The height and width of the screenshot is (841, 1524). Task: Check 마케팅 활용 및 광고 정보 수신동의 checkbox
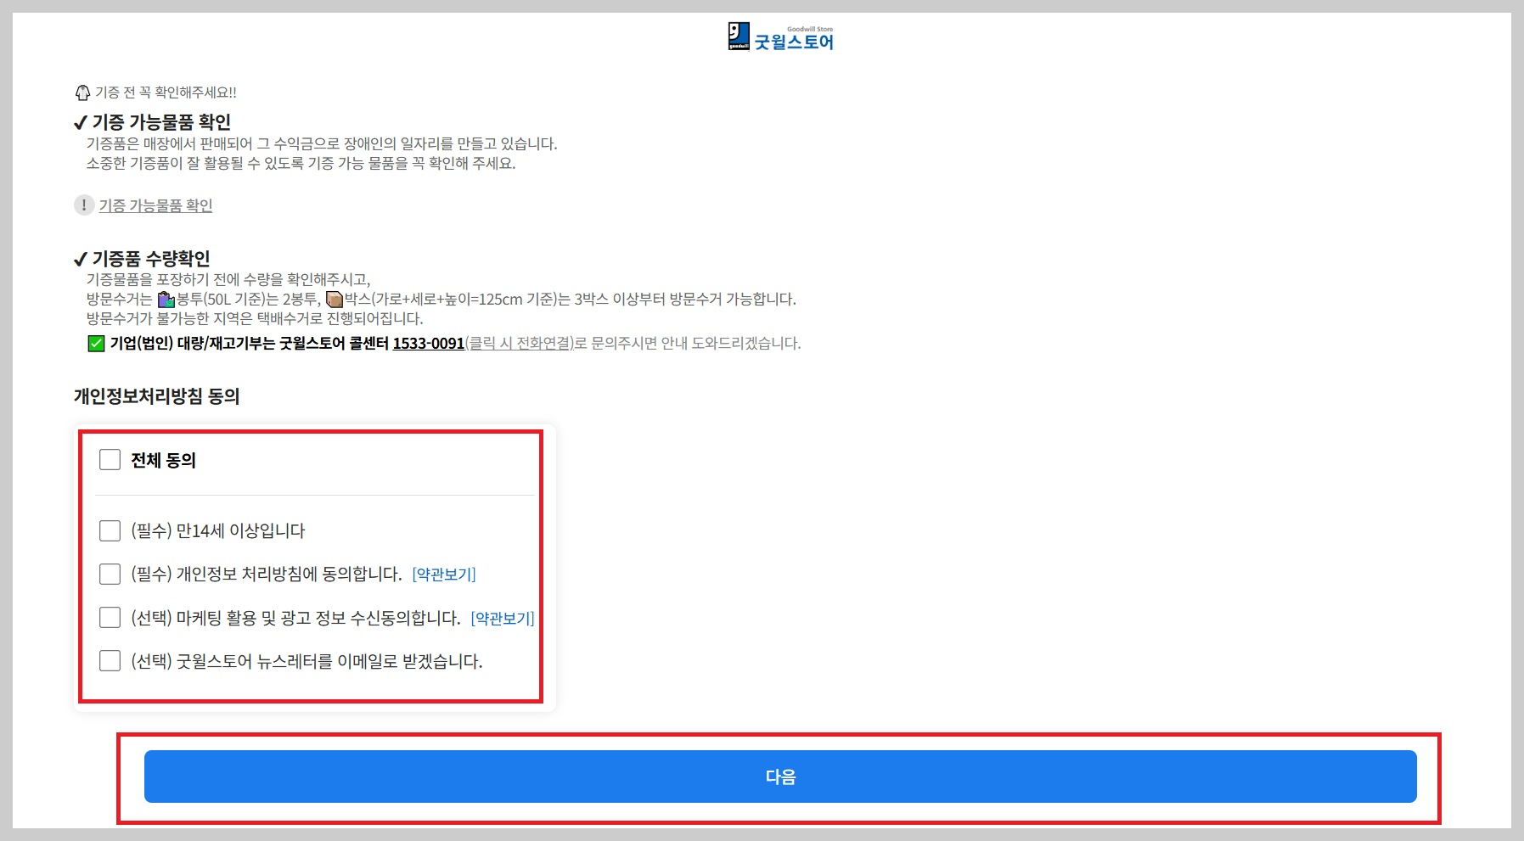coord(110,618)
